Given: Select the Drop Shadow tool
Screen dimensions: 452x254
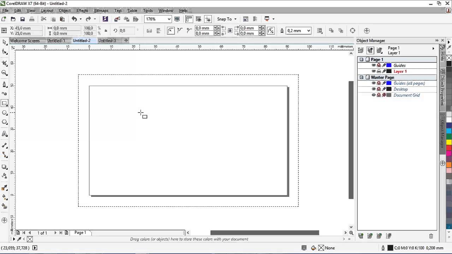Looking at the screenshot, I should pos(4,167).
